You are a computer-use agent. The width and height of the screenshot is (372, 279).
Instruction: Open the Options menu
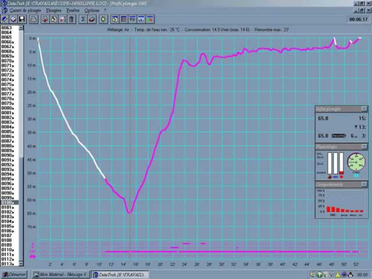92,10
